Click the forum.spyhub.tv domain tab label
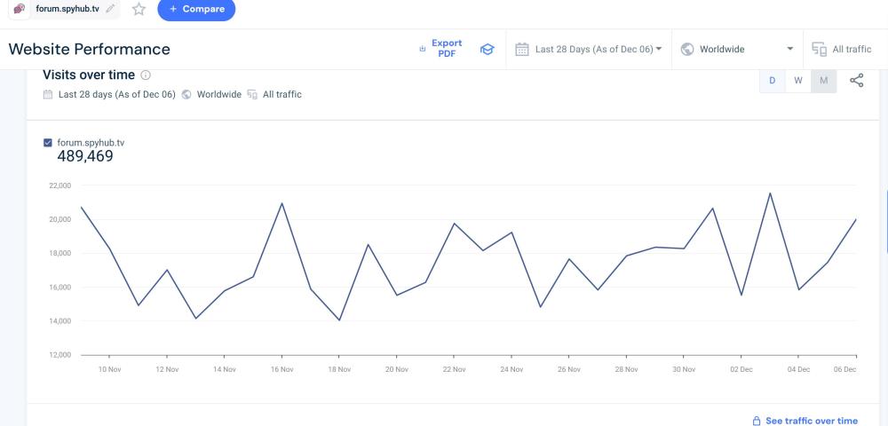The width and height of the screenshot is (888, 426). click(x=67, y=9)
